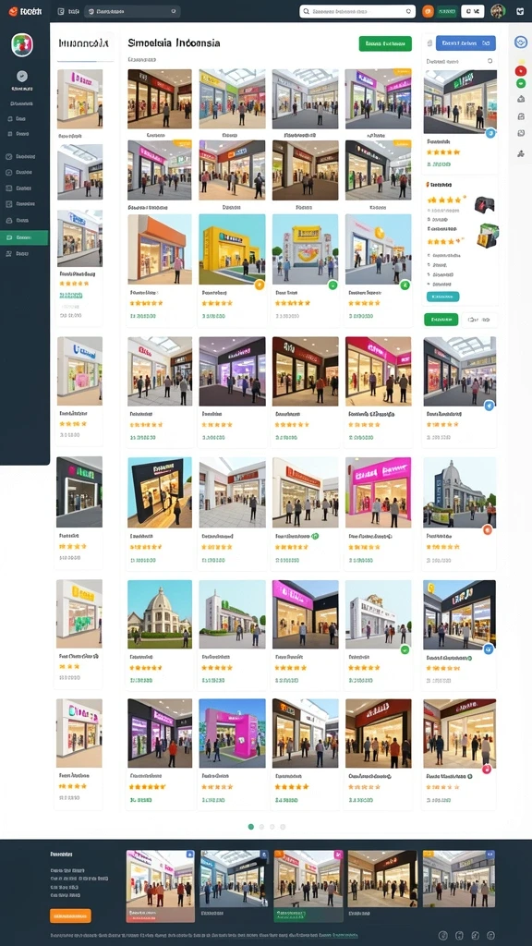
Task: Click the white outlined button beside the green one
Action: coord(479,319)
